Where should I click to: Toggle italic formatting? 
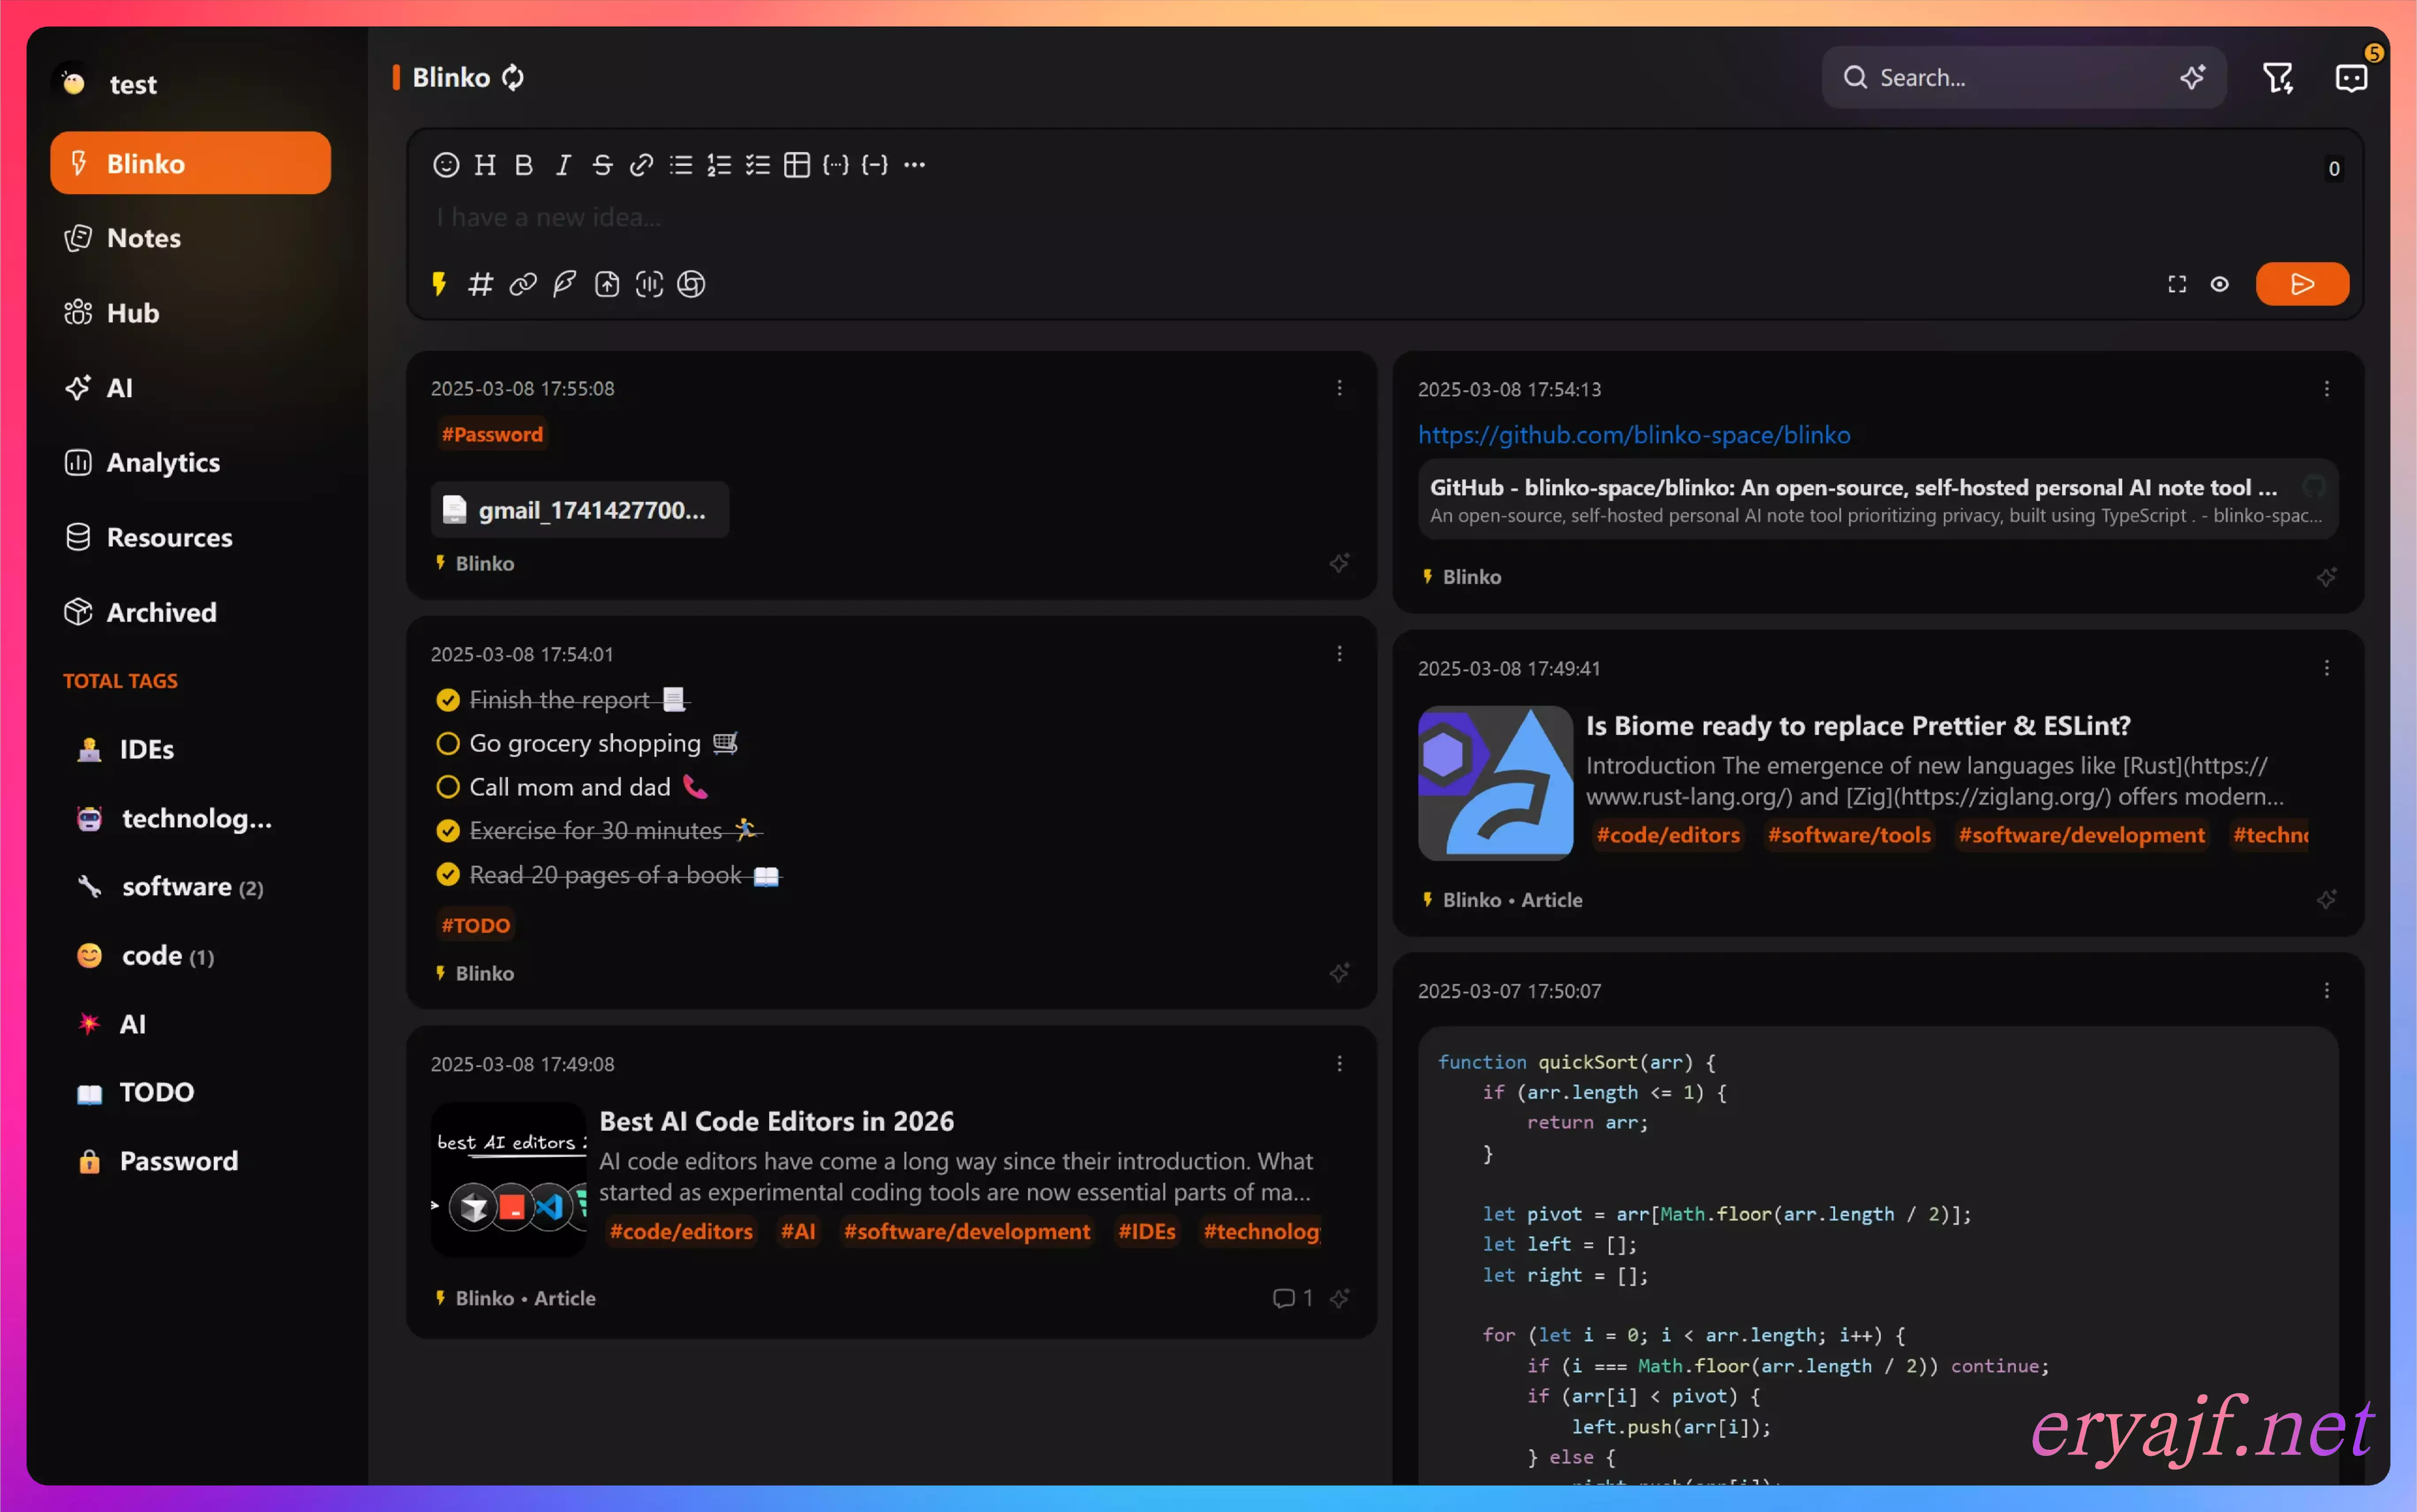point(563,165)
